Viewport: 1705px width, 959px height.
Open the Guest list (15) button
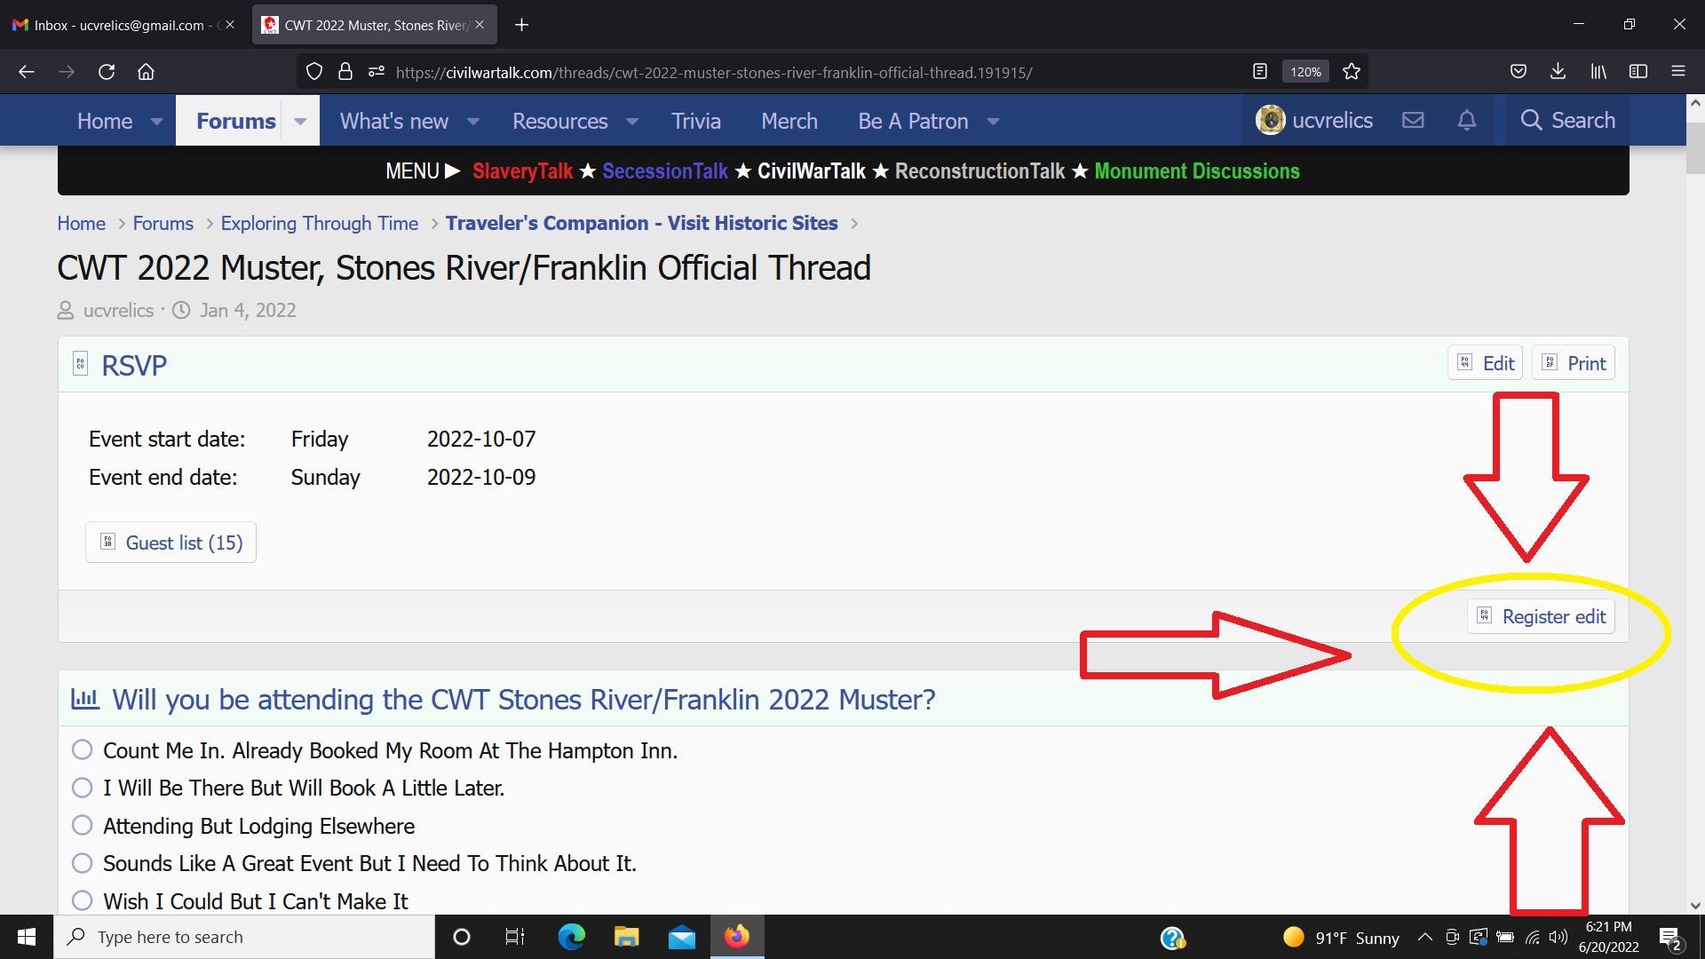pyautogui.click(x=171, y=543)
